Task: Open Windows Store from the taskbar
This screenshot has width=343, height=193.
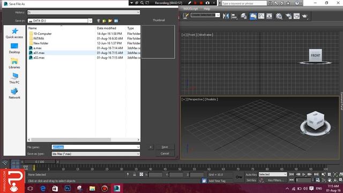Action: [55, 188]
